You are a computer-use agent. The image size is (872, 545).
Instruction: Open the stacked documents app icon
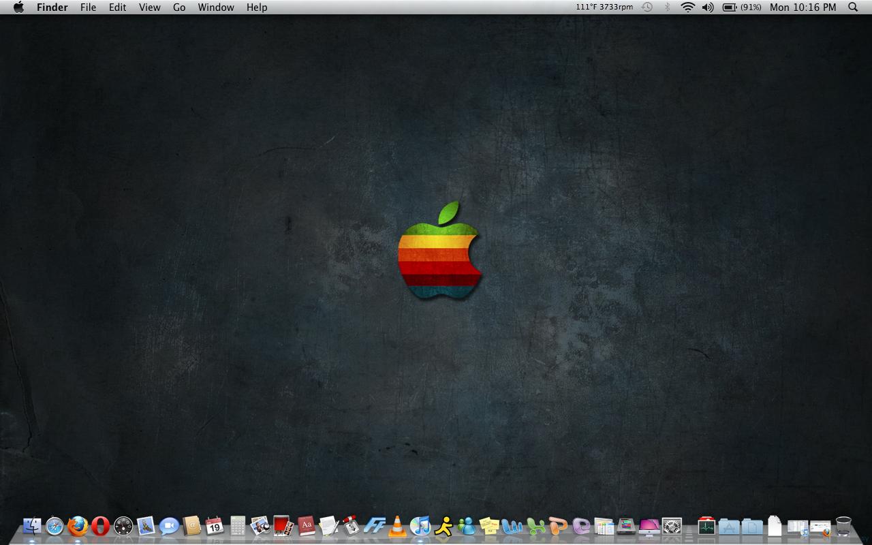(604, 526)
